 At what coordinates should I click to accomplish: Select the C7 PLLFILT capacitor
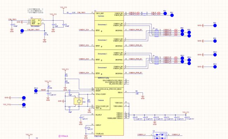click(x=81, y=118)
